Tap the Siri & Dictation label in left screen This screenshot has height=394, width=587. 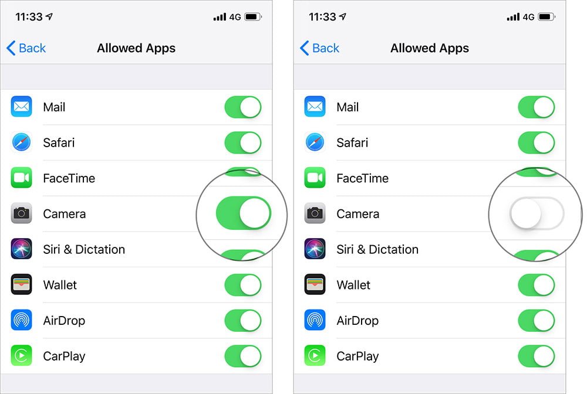click(84, 249)
